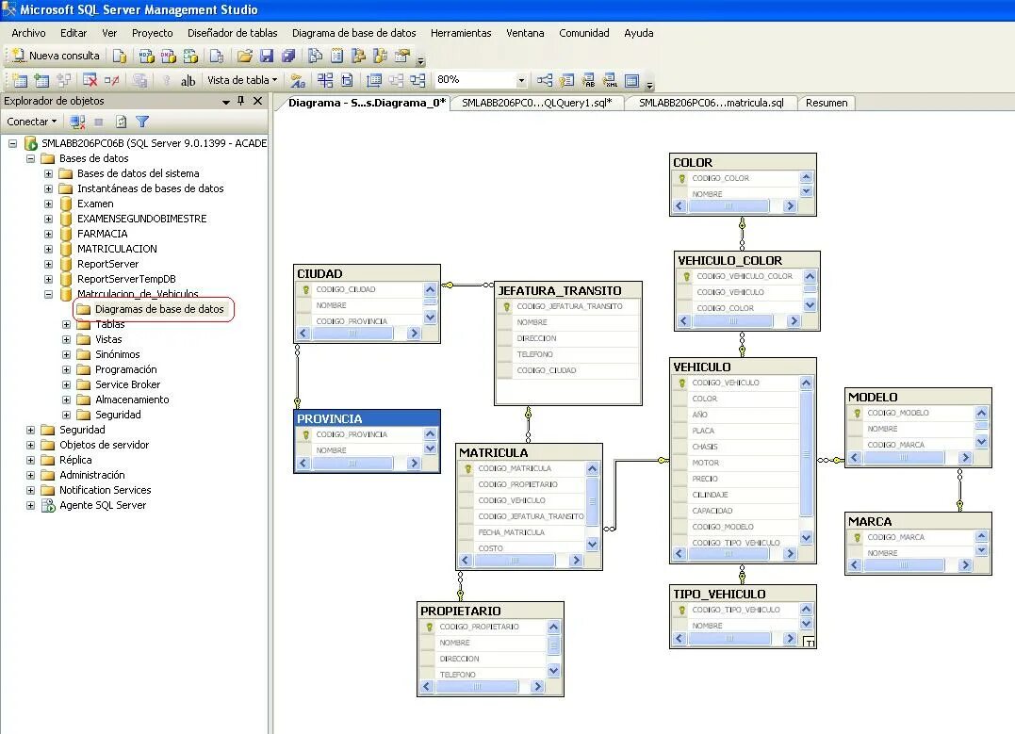
Task: Click the Object Explorer refresh icon
Action: [x=121, y=122]
